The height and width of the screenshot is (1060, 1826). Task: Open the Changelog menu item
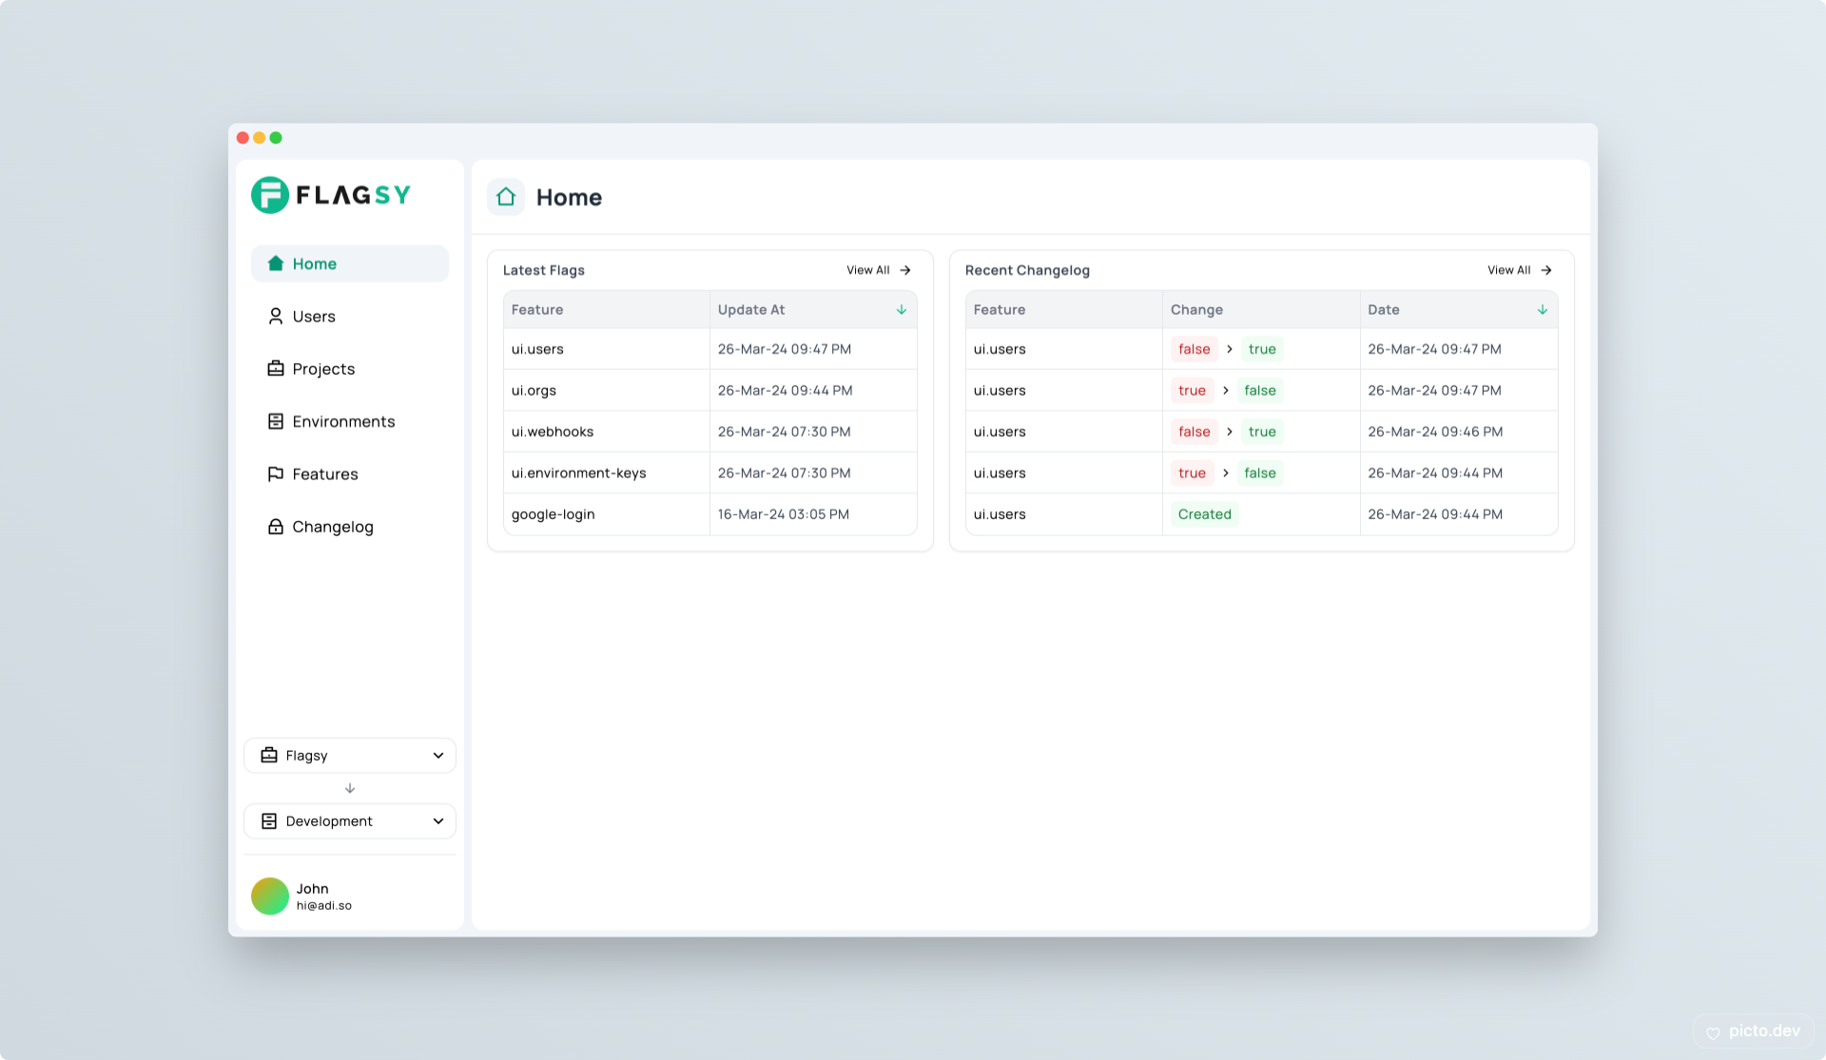[x=333, y=527]
